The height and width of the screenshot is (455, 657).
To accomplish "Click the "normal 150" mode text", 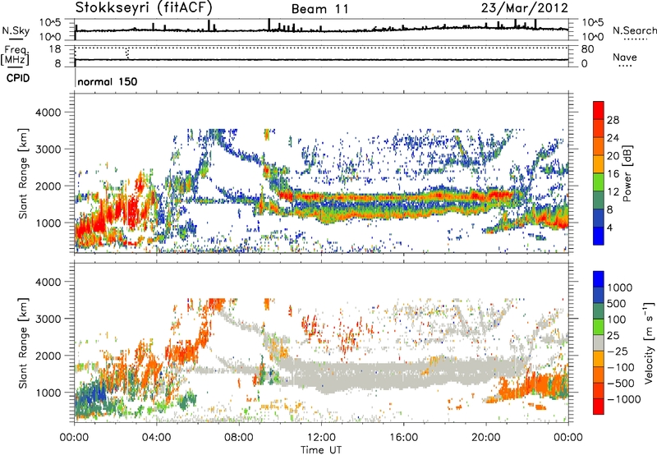I will 108,81.
